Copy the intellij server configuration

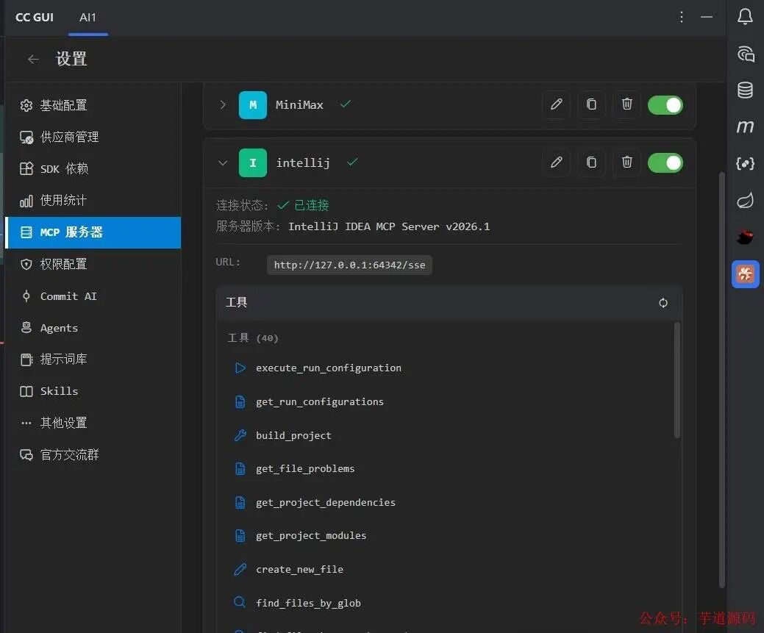(x=591, y=162)
